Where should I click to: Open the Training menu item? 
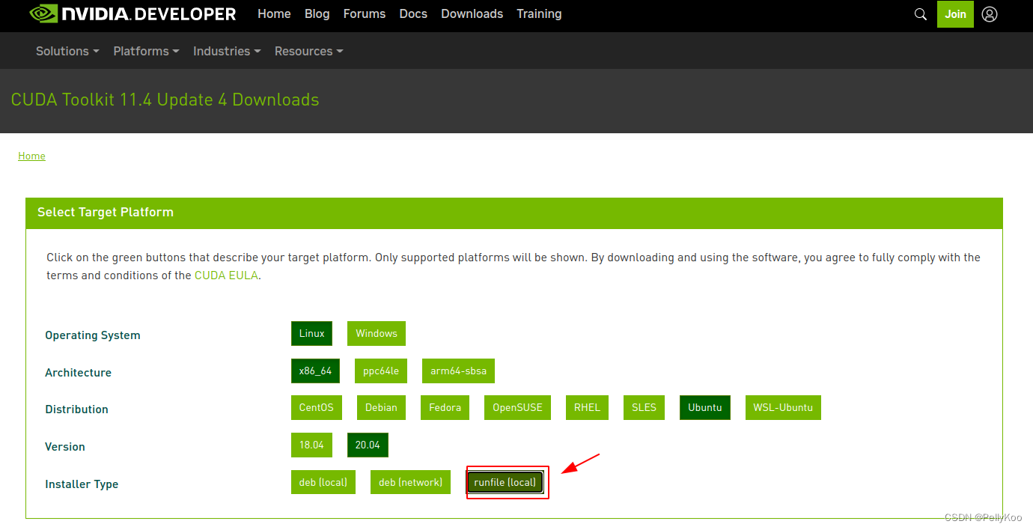539,13
